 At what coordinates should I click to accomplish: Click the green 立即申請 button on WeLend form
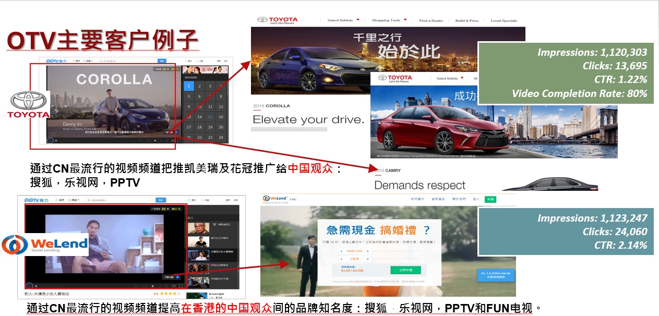pyautogui.click(x=405, y=270)
